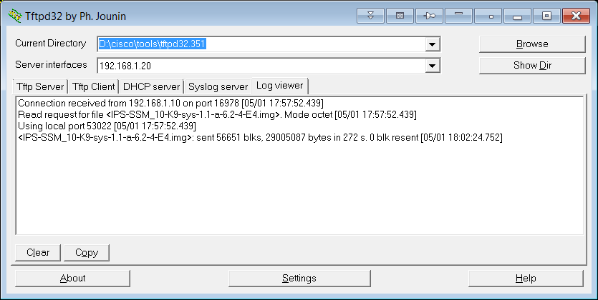This screenshot has width=598, height=300.
Task: Click the 'Connection received from 192.168.1.10' log line
Action: (171, 103)
